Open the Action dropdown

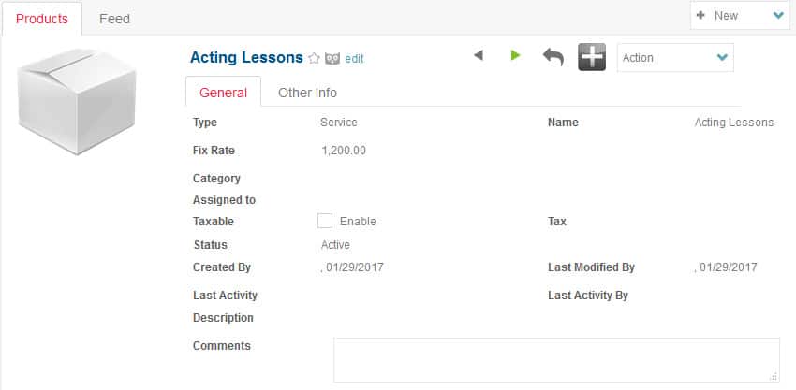675,58
